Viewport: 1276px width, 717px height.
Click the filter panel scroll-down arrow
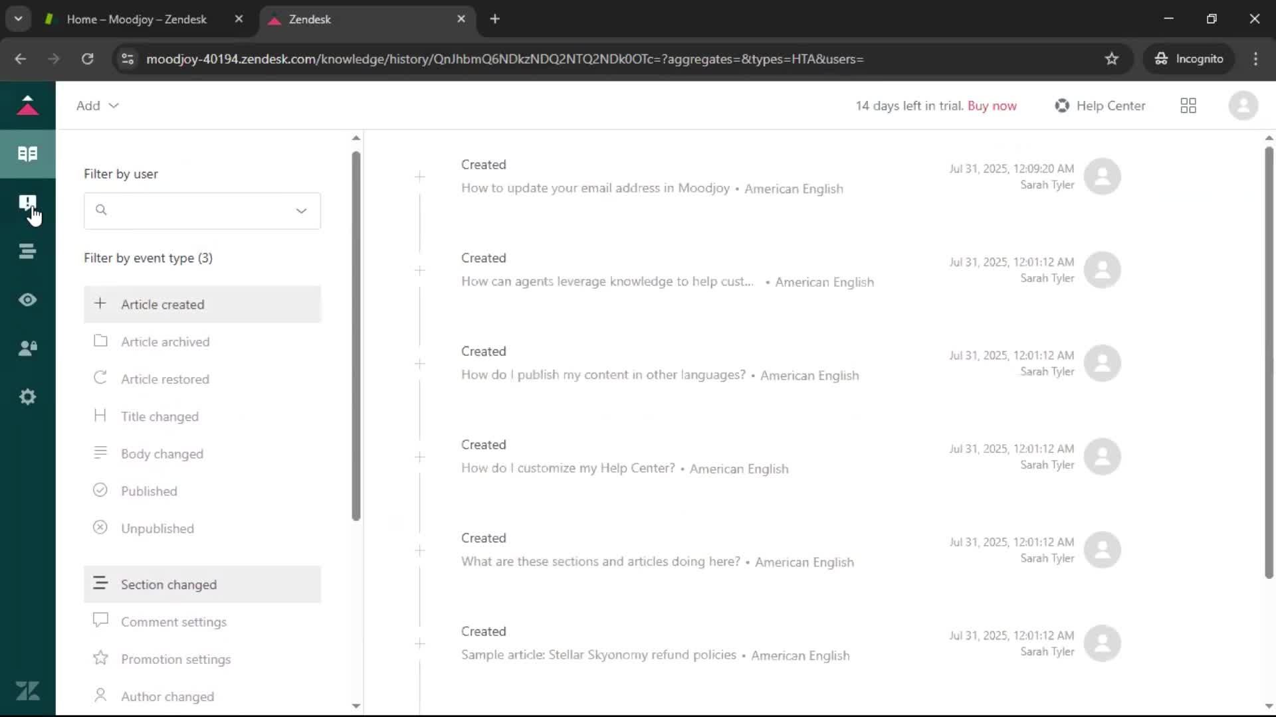356,706
